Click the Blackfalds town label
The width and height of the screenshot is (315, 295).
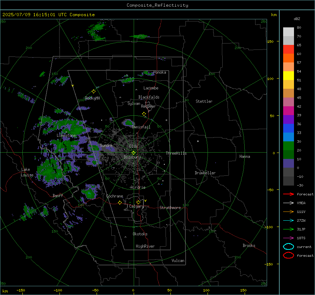[x=149, y=97]
